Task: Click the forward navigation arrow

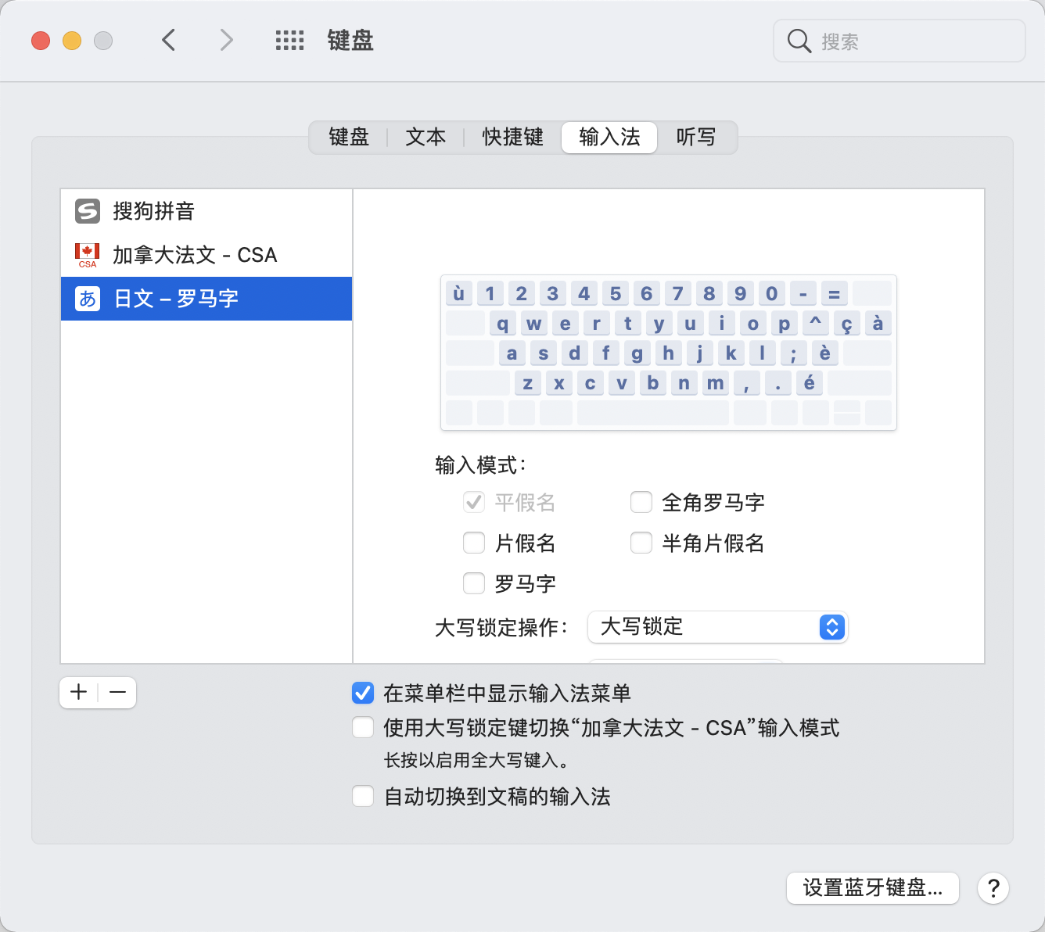Action: click(226, 40)
